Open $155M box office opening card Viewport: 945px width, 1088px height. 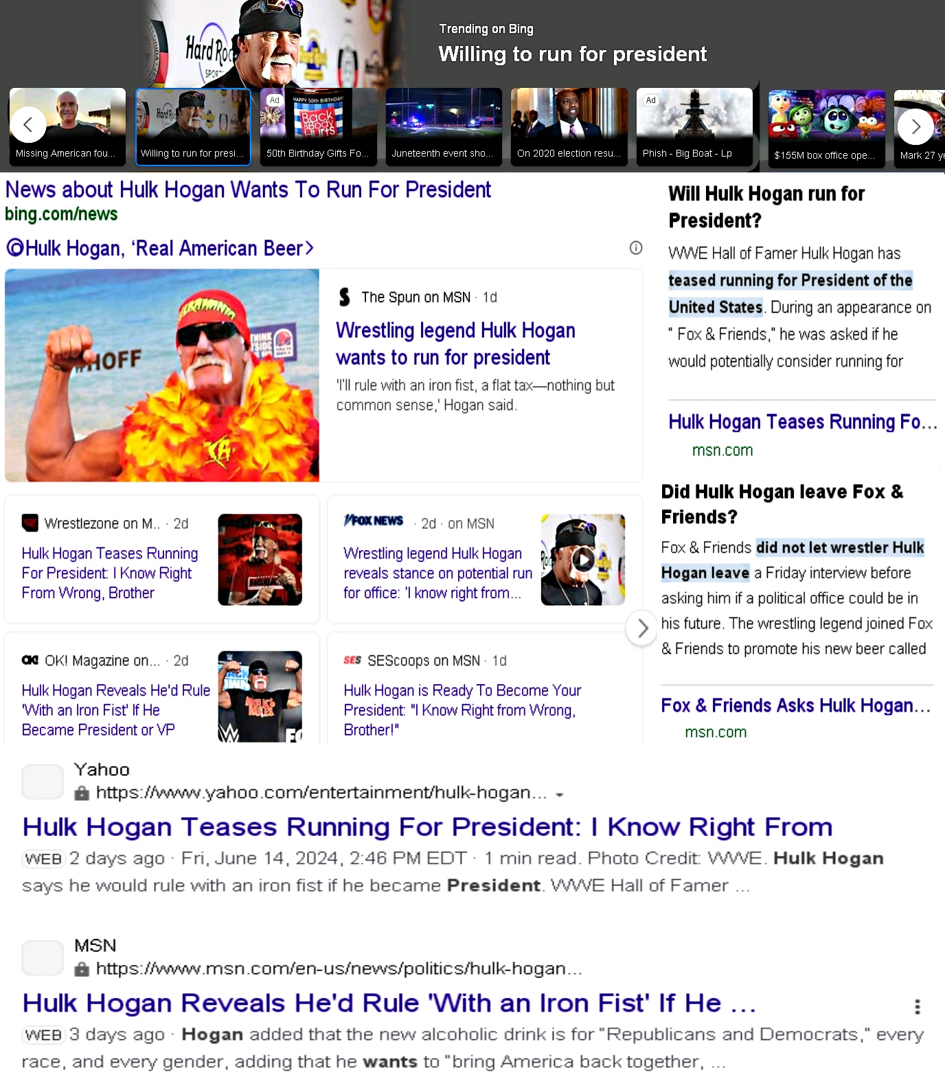[827, 128]
